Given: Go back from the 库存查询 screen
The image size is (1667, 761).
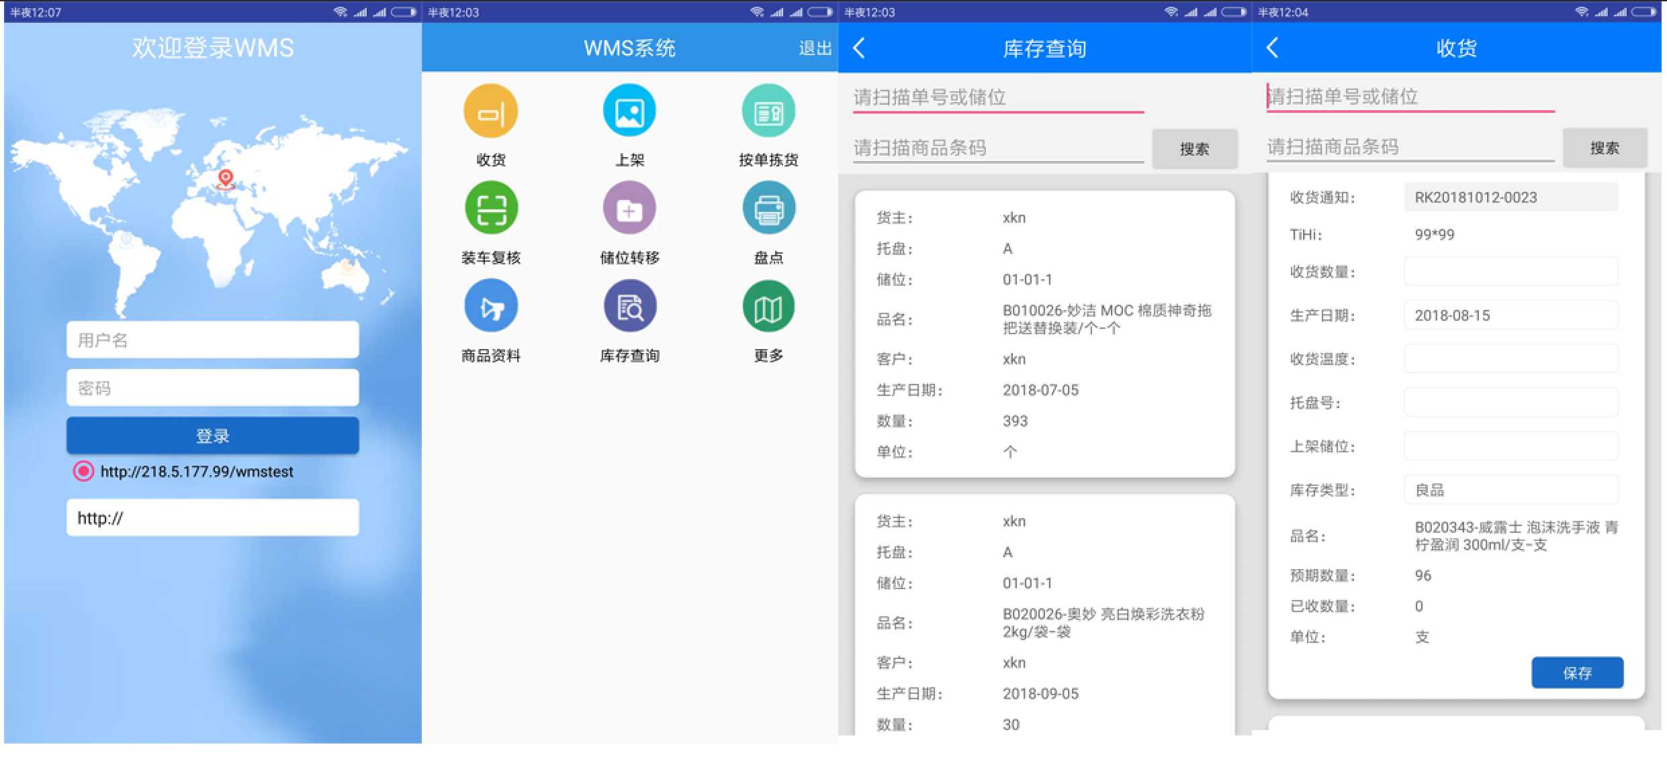Looking at the screenshot, I should pyautogui.click(x=859, y=48).
